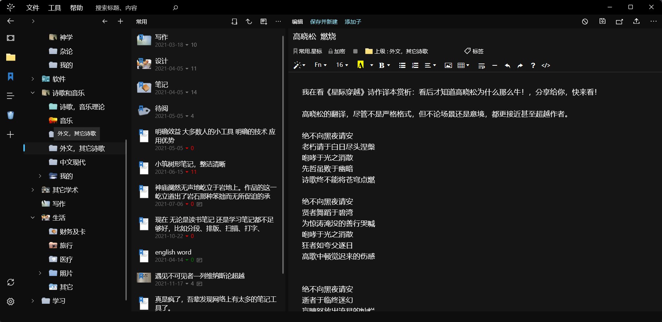Open the blue bookmark view in the sidebar
The image size is (662, 322).
tap(11, 76)
